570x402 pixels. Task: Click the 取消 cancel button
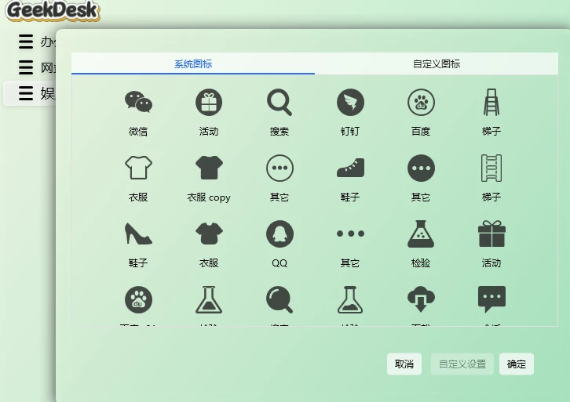(x=404, y=364)
